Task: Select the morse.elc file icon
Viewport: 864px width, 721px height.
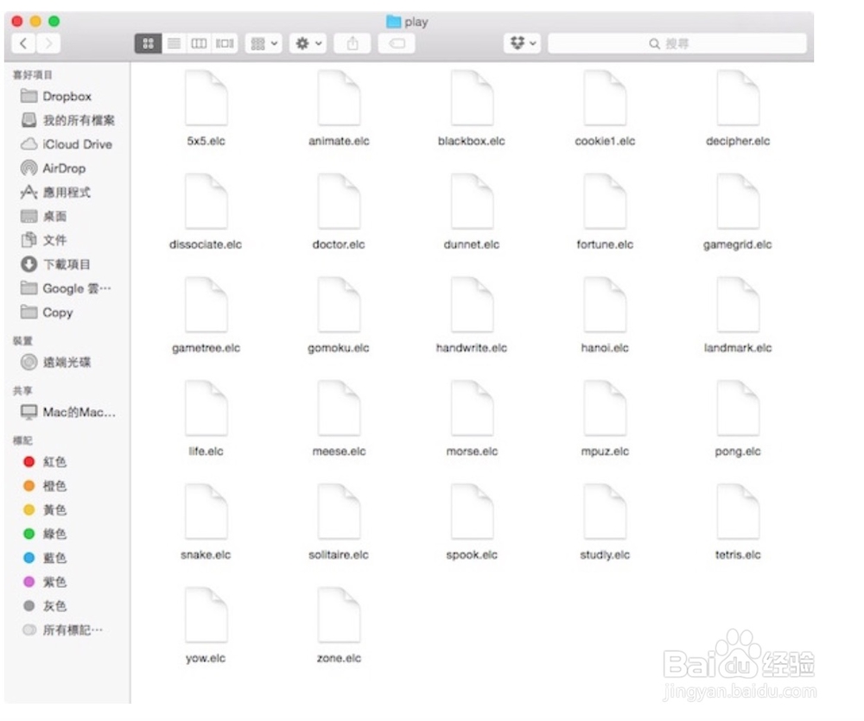Action: coord(472,408)
